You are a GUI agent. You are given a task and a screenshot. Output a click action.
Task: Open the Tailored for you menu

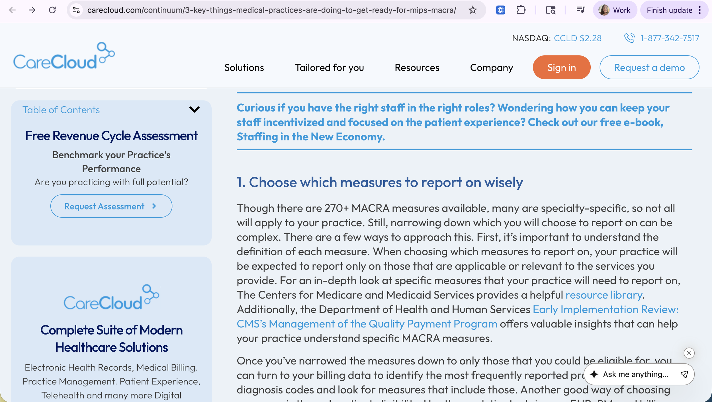(x=329, y=67)
